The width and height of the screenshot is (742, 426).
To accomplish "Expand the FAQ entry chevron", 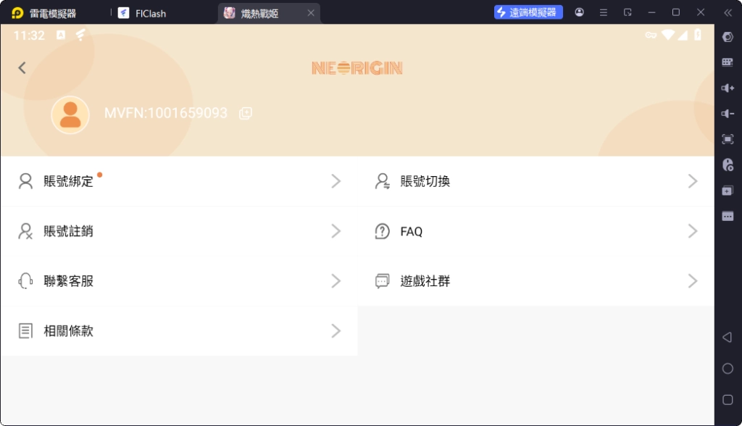I will tap(692, 231).
